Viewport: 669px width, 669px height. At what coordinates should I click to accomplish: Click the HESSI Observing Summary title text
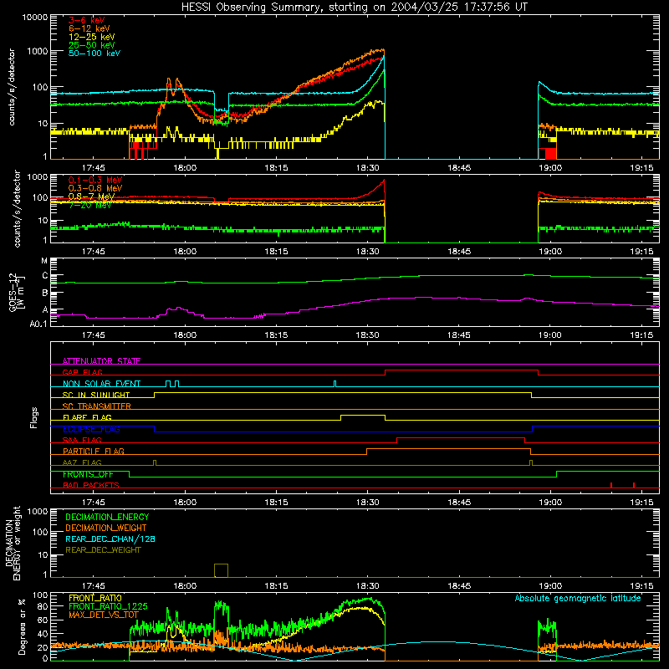coord(355,7)
